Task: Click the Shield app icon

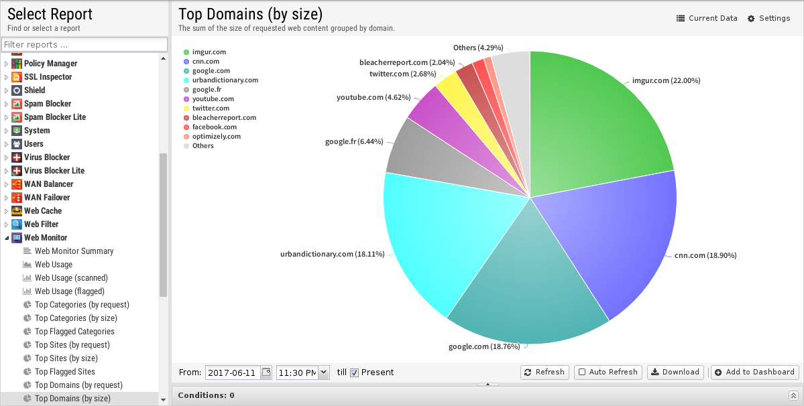Action: pyautogui.click(x=16, y=90)
